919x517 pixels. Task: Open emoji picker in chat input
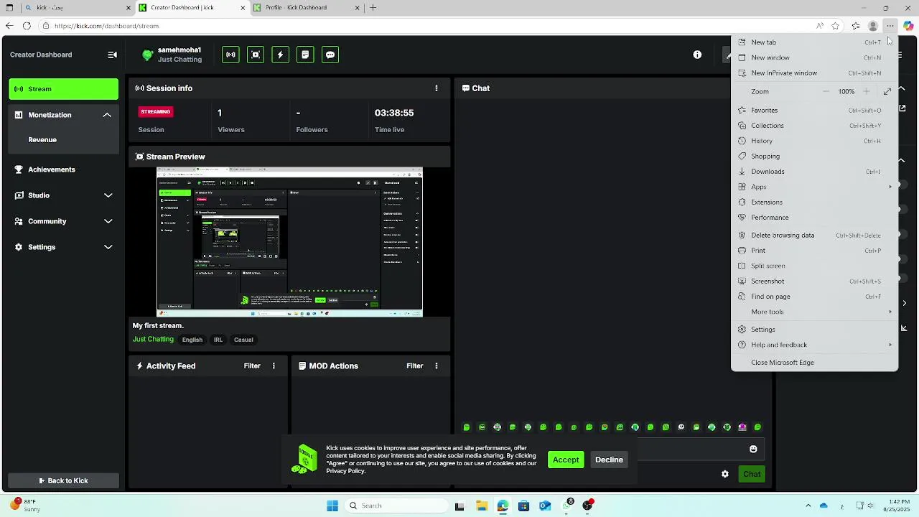coord(753,449)
